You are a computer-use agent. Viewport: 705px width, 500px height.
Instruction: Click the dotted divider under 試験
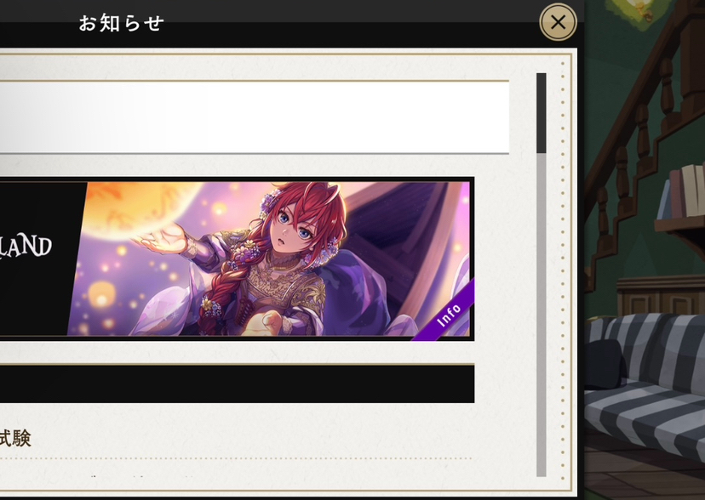point(236,458)
